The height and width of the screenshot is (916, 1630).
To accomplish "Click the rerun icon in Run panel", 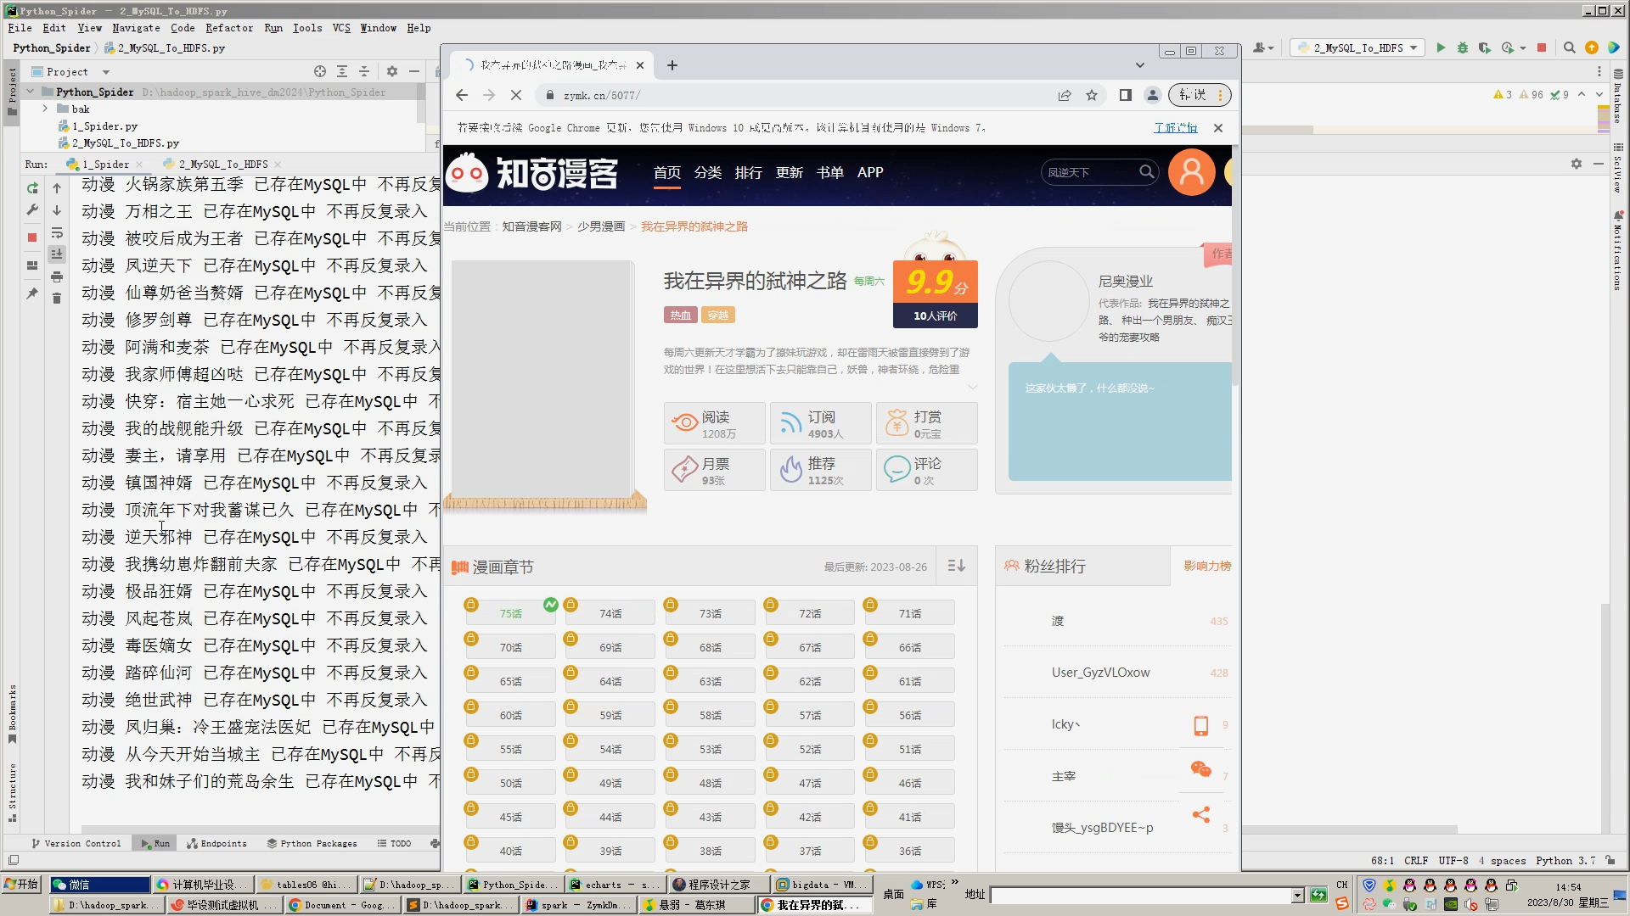I will [32, 188].
